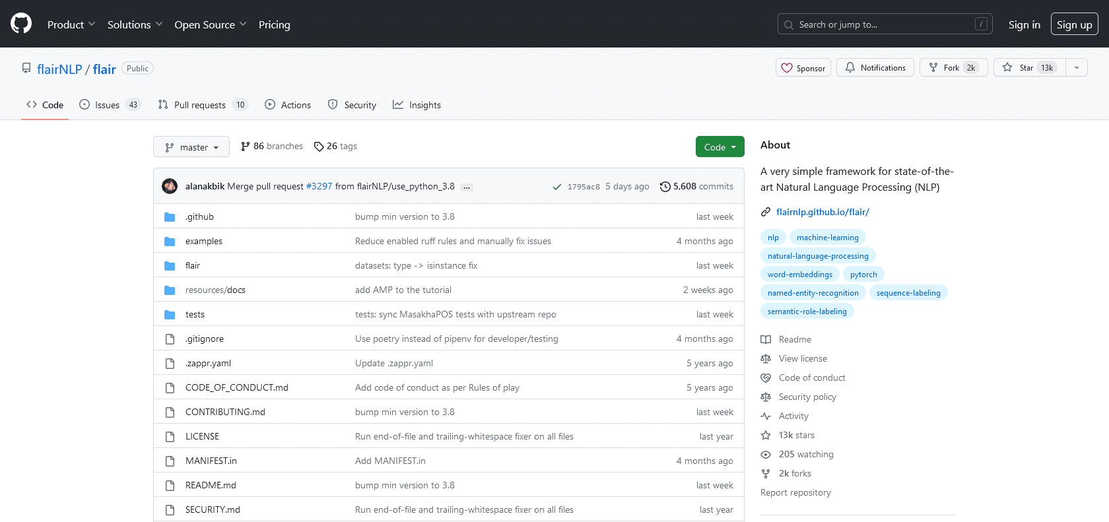Open the flairNLP owner link

(x=59, y=69)
